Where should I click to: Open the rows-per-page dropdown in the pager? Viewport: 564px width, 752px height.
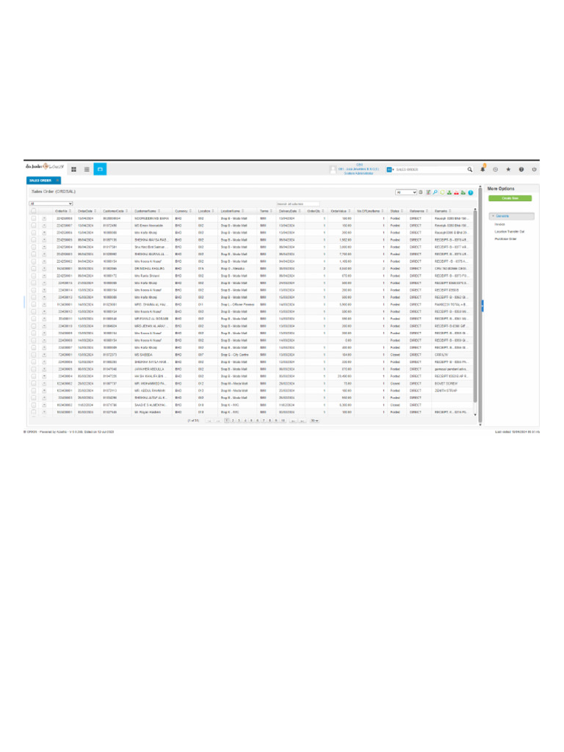pos(314,421)
